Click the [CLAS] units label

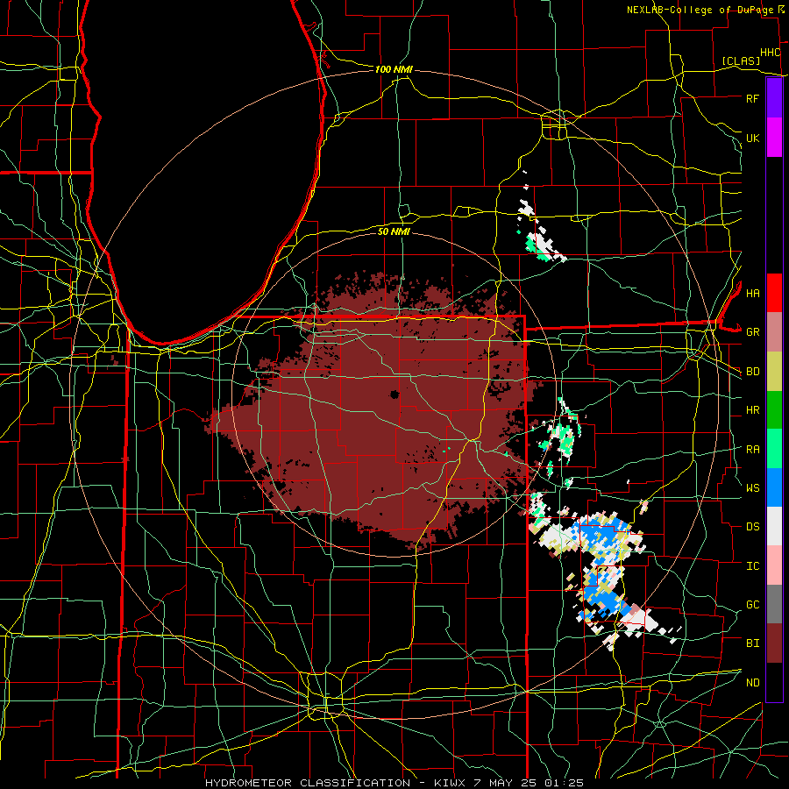[741, 60]
